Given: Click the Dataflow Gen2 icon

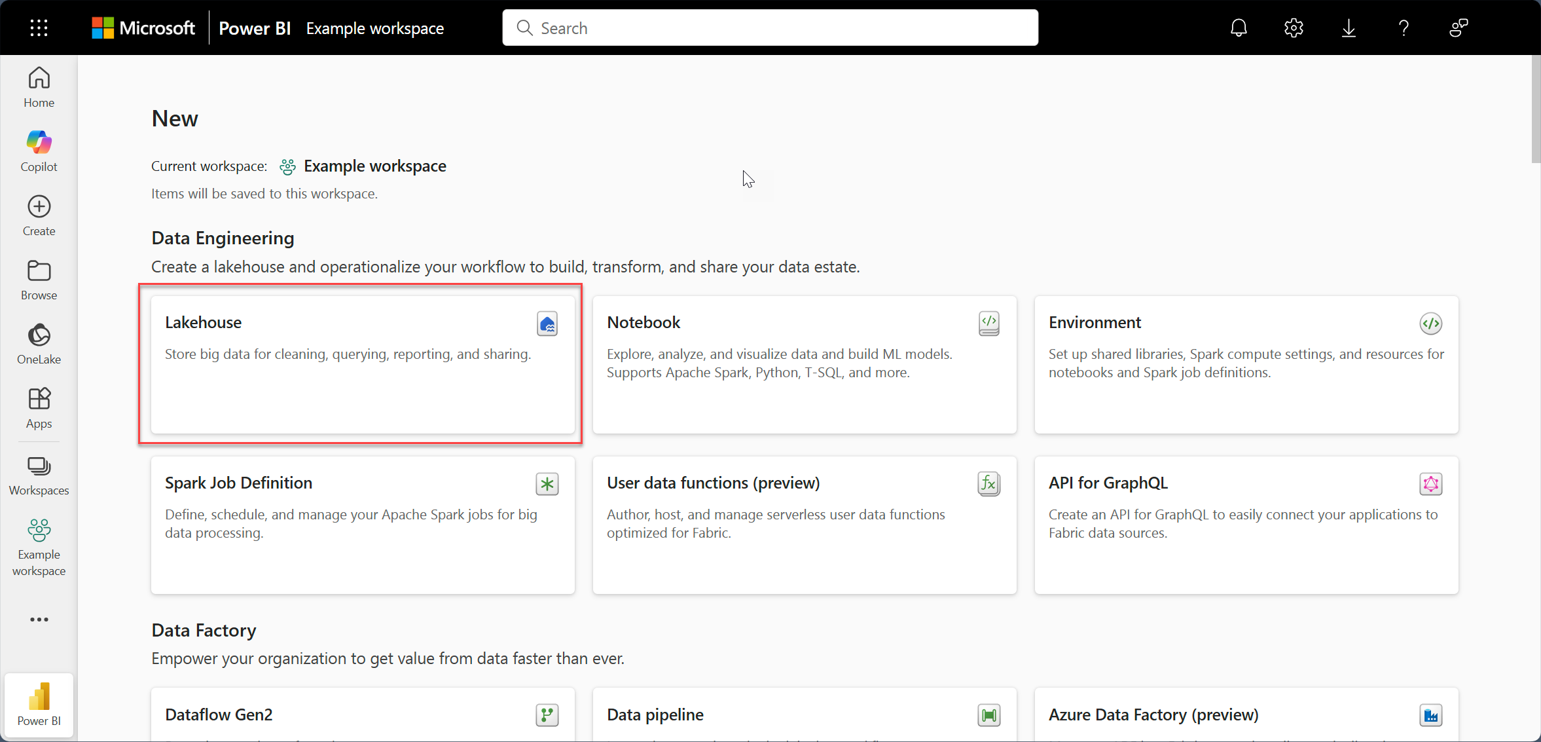Looking at the screenshot, I should click(547, 715).
